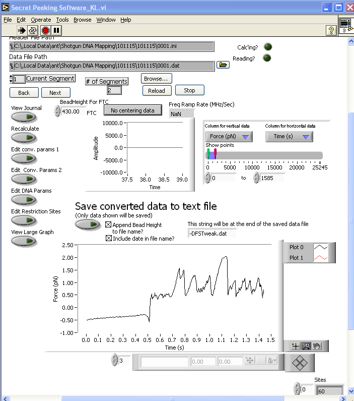The height and width of the screenshot is (401, 354).
Task: Select the crosshair cursor tool in graph palette
Action: tap(296, 346)
